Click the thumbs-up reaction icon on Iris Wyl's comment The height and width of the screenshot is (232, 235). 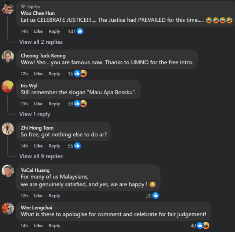coord(77,104)
